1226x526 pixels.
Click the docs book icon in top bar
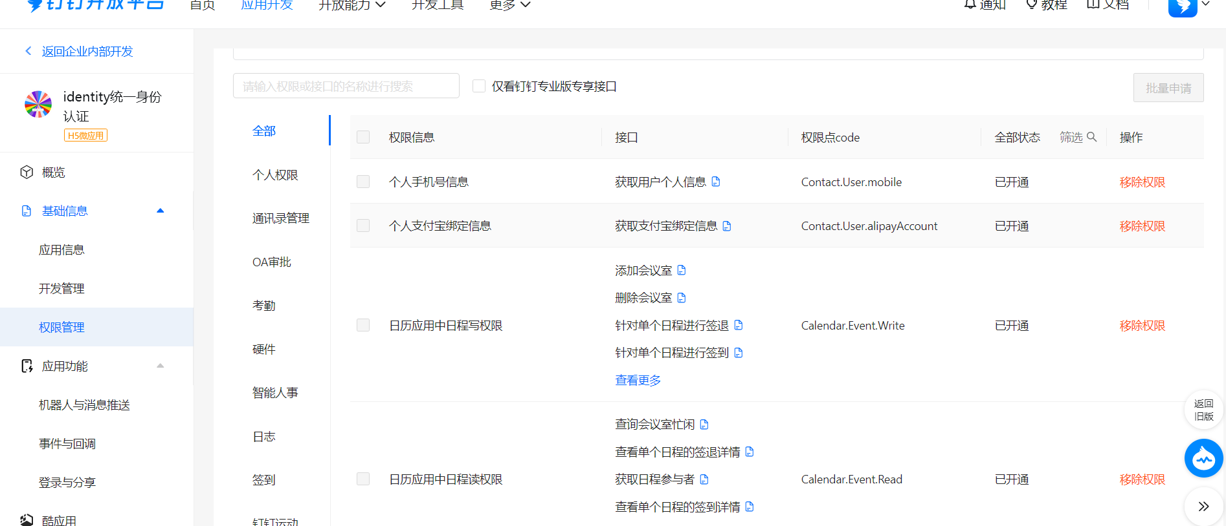[1093, 4]
